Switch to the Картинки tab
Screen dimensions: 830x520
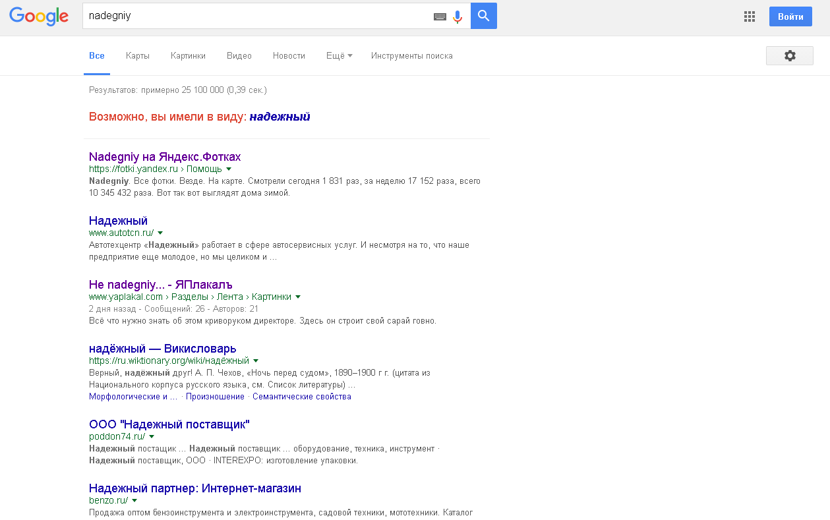pyautogui.click(x=188, y=56)
